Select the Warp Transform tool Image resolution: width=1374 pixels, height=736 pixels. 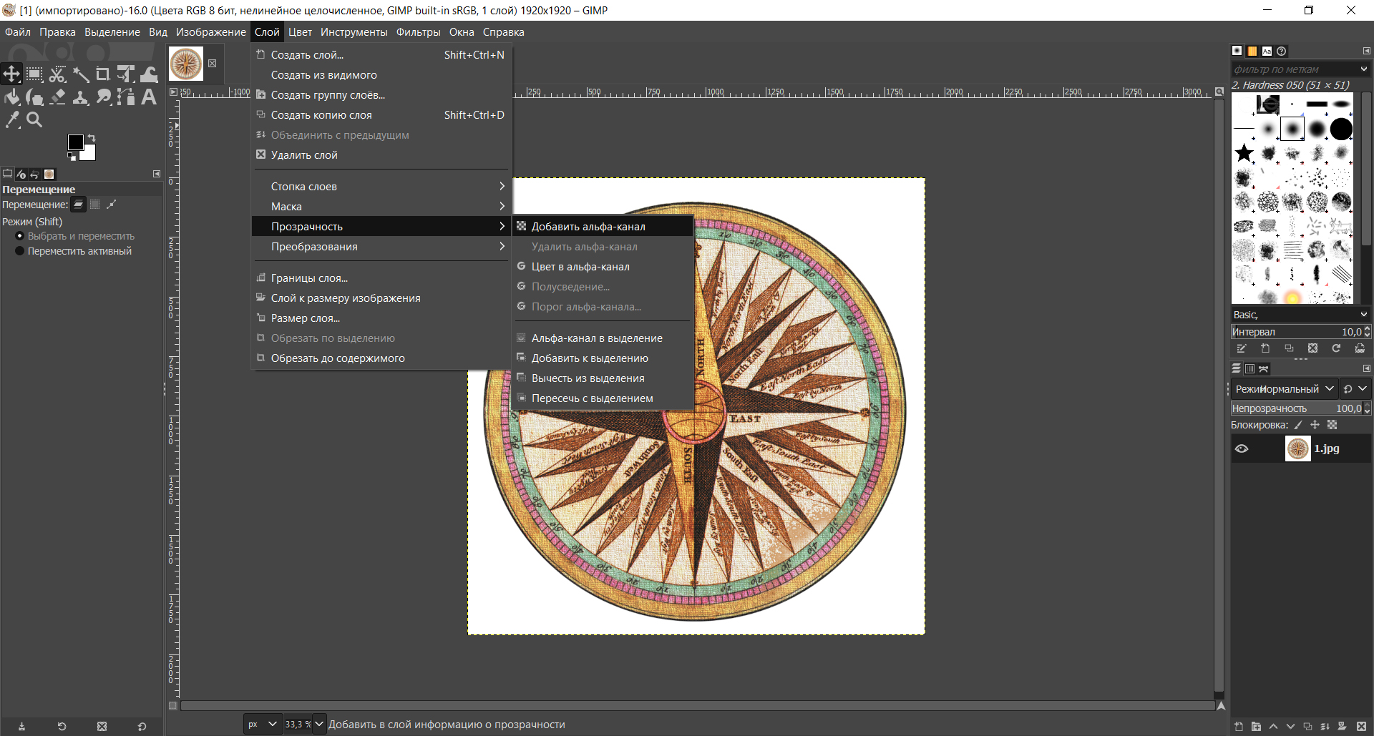(x=149, y=74)
